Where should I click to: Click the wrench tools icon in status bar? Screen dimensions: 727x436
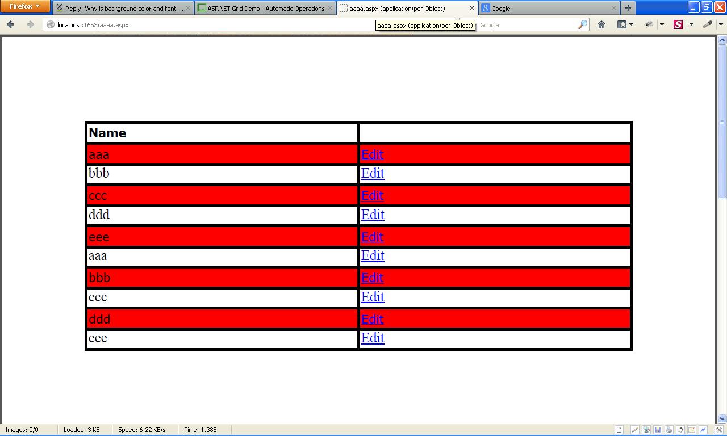pos(720,430)
